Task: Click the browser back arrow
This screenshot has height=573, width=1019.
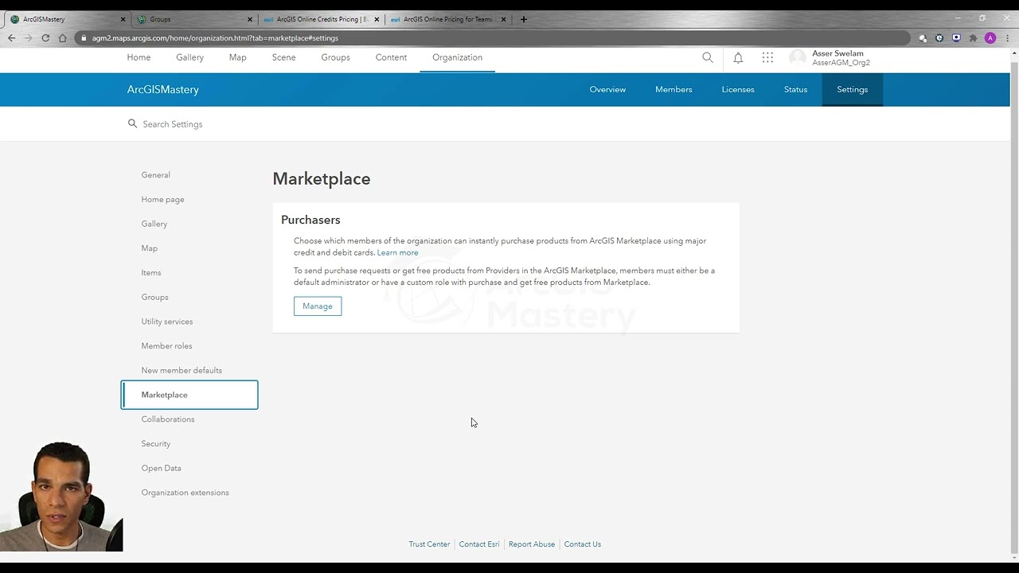Action: pos(11,37)
